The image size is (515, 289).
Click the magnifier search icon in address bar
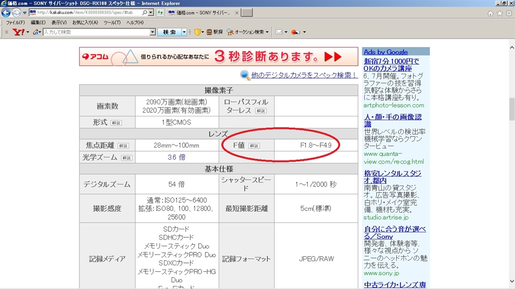pos(144,13)
